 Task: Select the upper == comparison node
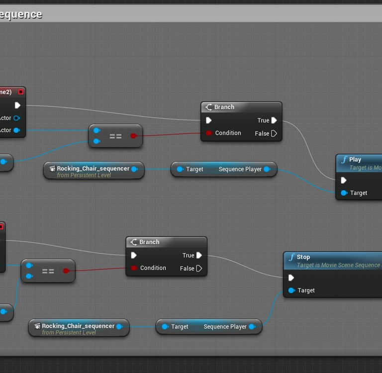pos(115,136)
